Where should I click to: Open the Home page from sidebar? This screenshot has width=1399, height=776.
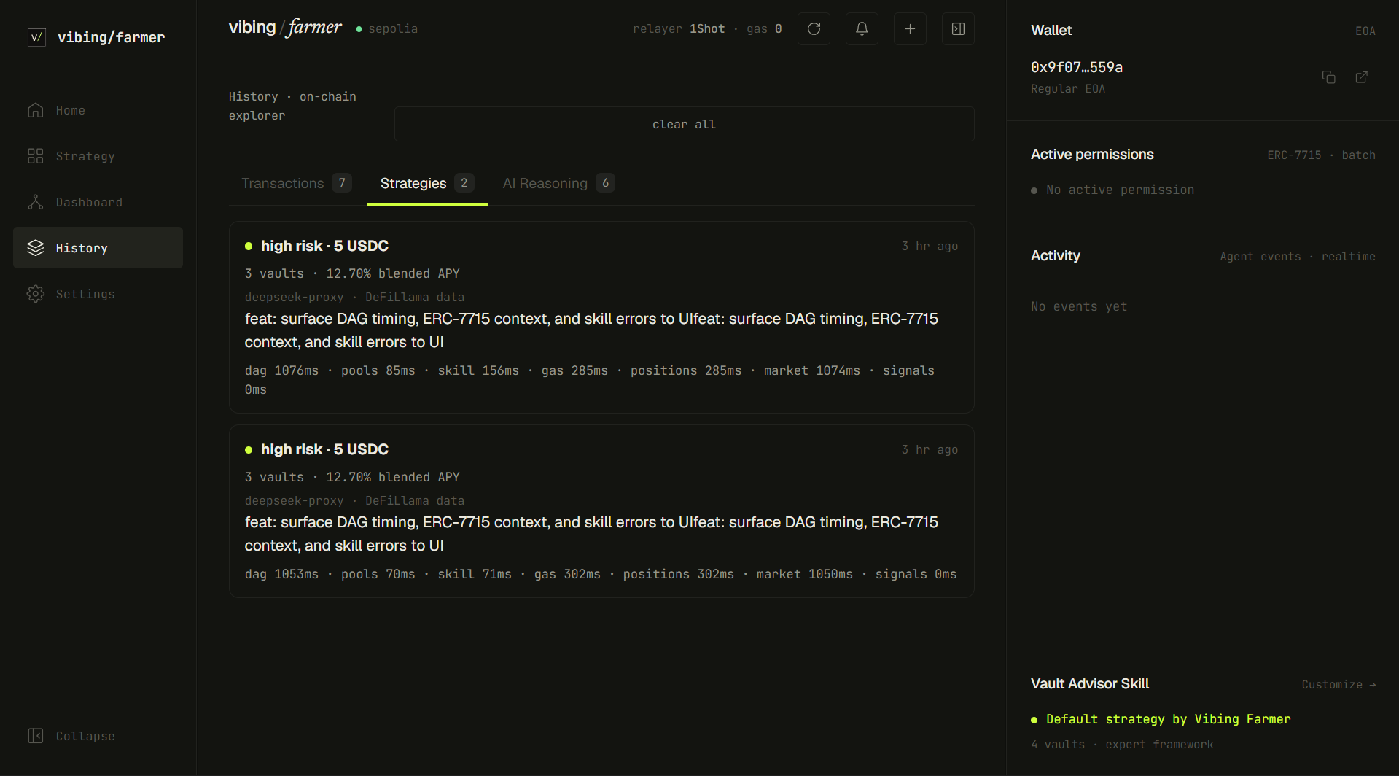(x=98, y=110)
